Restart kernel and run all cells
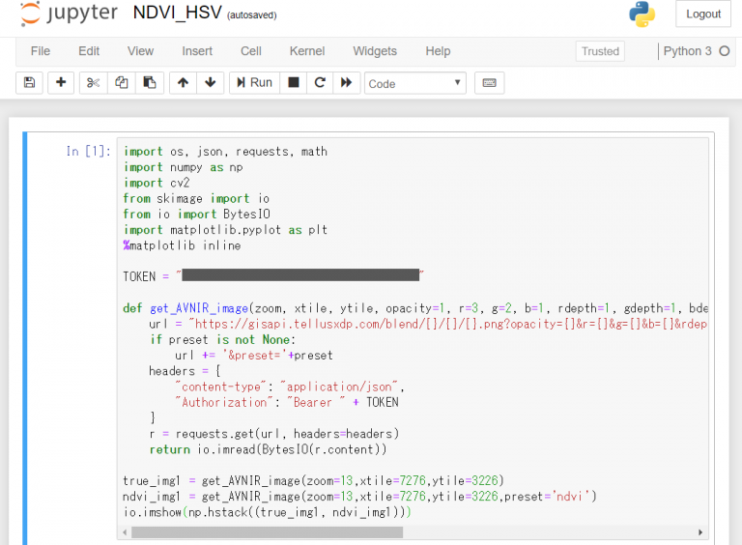The image size is (742, 545). coord(347,83)
